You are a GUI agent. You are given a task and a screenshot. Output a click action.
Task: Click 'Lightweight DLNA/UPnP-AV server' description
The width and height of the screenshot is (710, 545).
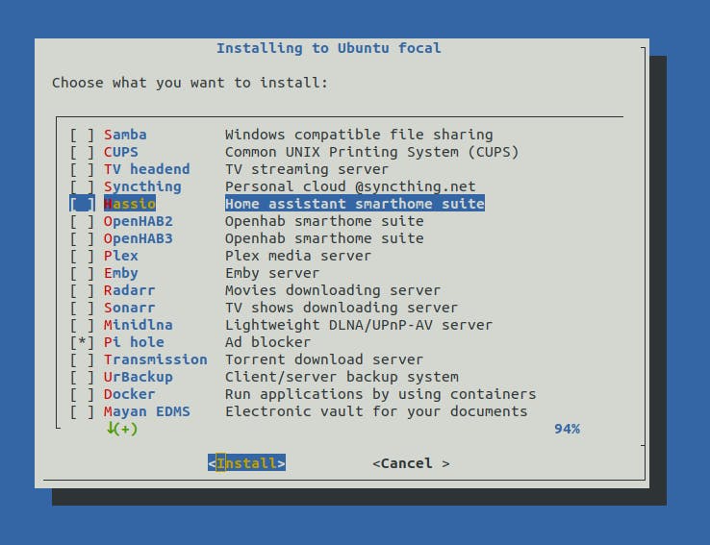359,325
